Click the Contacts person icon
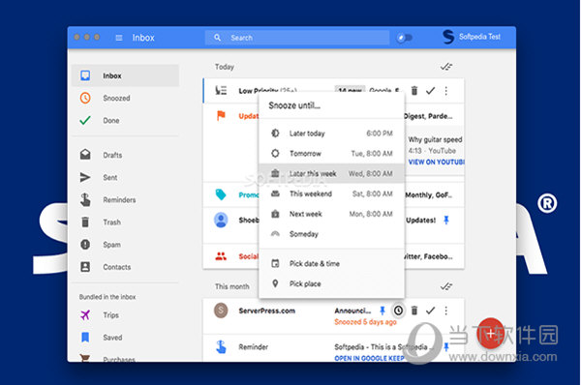This screenshot has width=581, height=385. coord(85,267)
